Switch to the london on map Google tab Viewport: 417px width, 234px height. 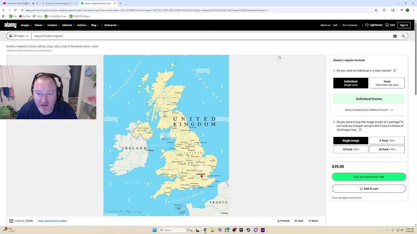(x=59, y=3)
